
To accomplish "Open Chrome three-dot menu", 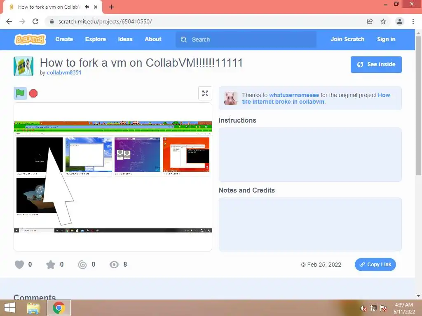I will pos(413,21).
